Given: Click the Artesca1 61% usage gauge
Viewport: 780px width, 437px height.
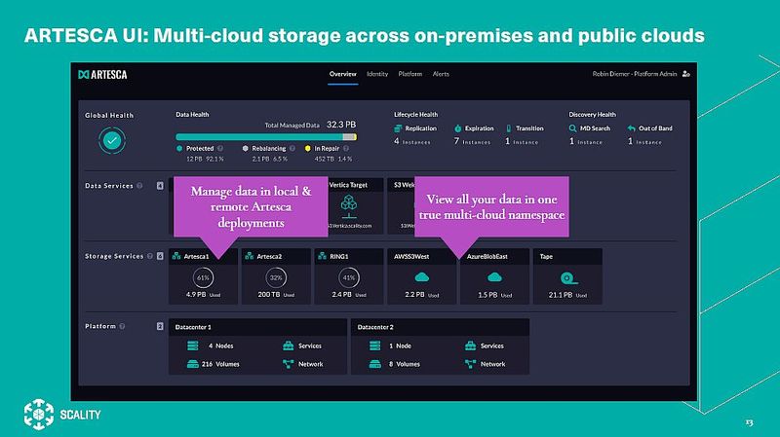Looking at the screenshot, I should coord(203,278).
